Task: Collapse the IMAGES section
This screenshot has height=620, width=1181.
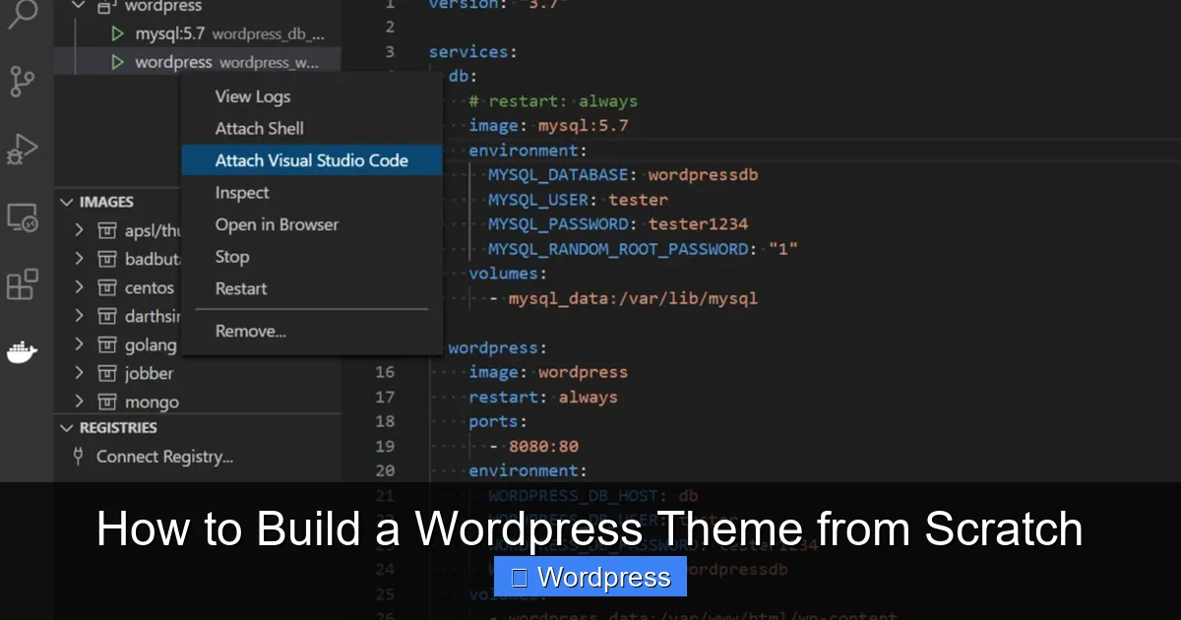Action: [x=67, y=202]
